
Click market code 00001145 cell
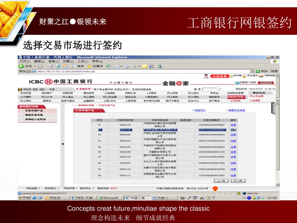126,130
